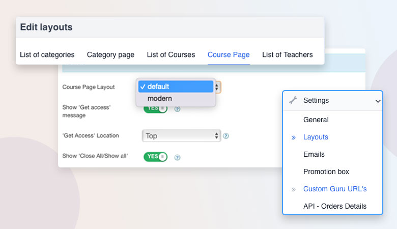Click double-arrow icon beside Custom Guru URL's
397x229 pixels.
click(294, 189)
